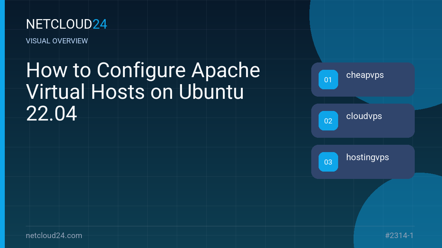Select the cloudvps label
The width and height of the screenshot is (442, 248).
(x=364, y=116)
